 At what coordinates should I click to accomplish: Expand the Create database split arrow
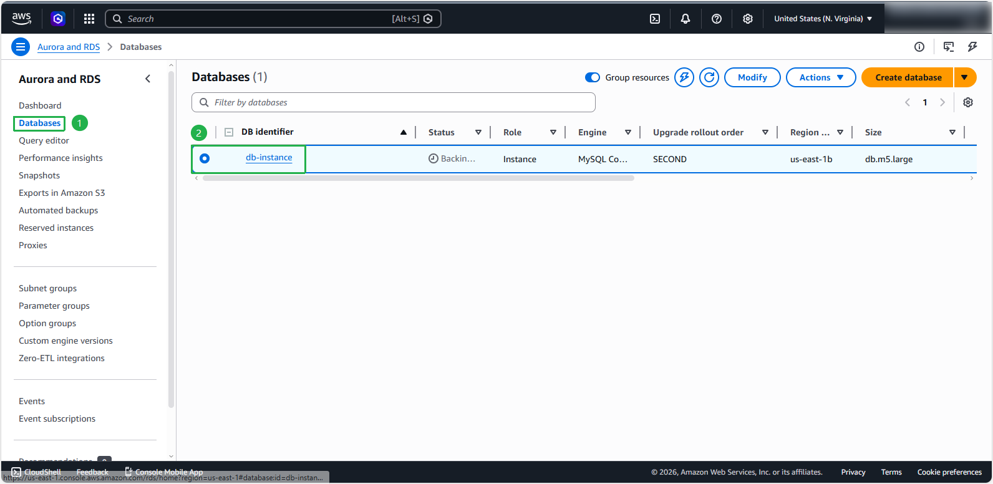coord(965,77)
